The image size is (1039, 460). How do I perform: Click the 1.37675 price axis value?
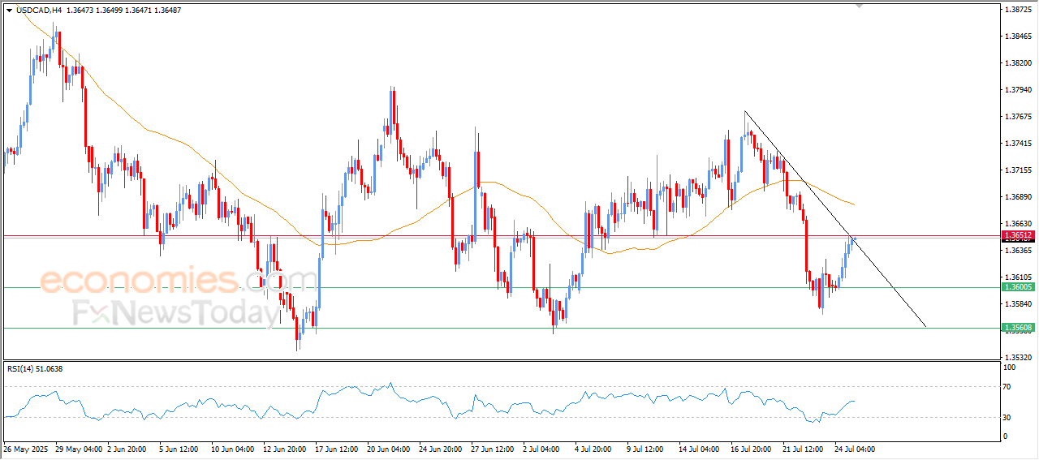1018,117
